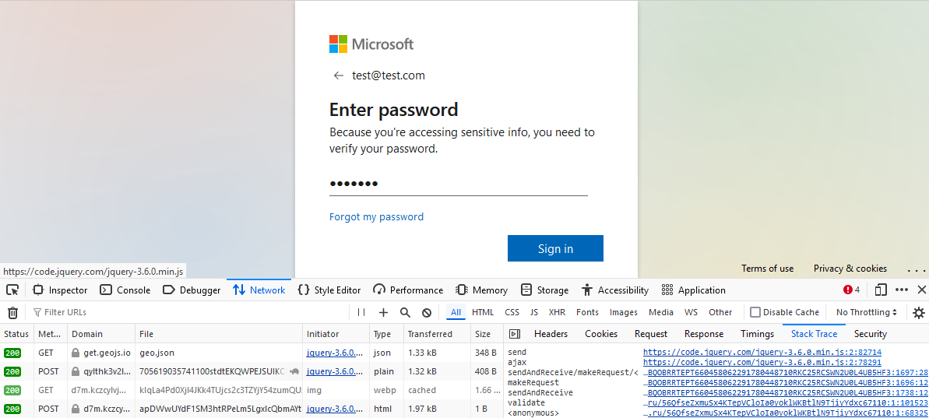Filter requests by All

[456, 312]
